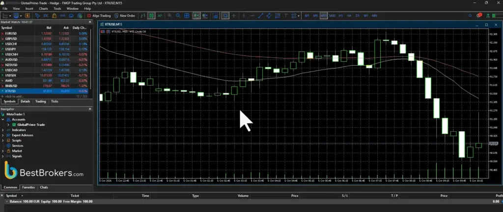
Task: Zoom in on the chart
Action: click(x=169, y=16)
